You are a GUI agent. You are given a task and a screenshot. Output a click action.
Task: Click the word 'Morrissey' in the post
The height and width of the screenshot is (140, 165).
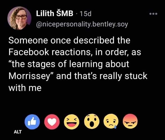(29, 76)
